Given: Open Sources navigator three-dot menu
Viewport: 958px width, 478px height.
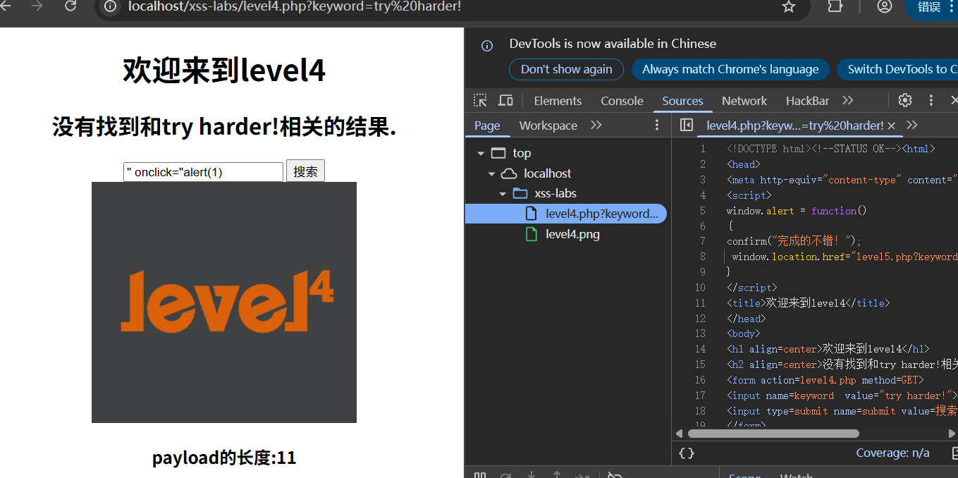Looking at the screenshot, I should [x=657, y=125].
